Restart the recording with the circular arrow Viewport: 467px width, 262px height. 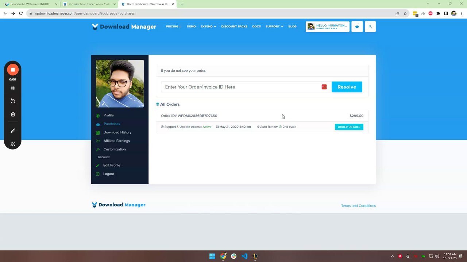pos(13,101)
